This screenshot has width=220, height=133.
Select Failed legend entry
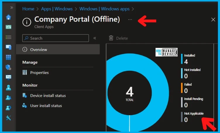click(186, 88)
